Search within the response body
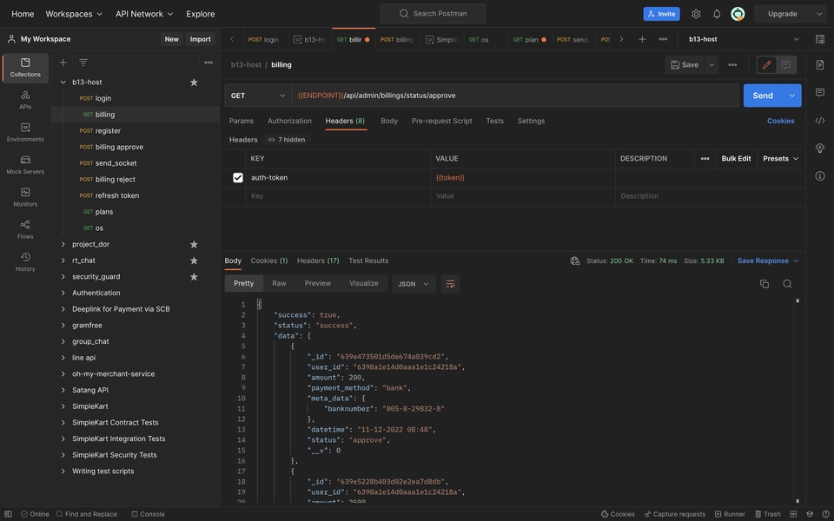834x521 pixels. [787, 284]
